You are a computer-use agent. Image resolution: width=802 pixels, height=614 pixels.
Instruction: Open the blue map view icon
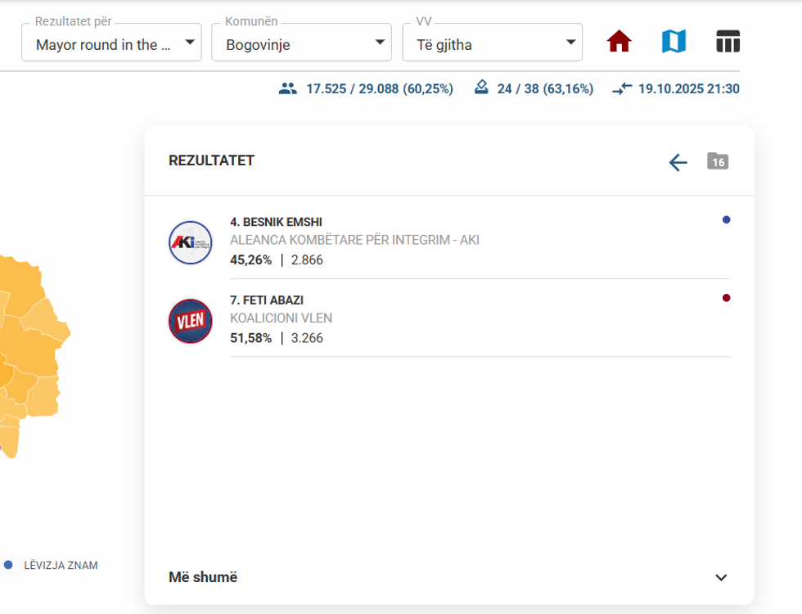(674, 42)
